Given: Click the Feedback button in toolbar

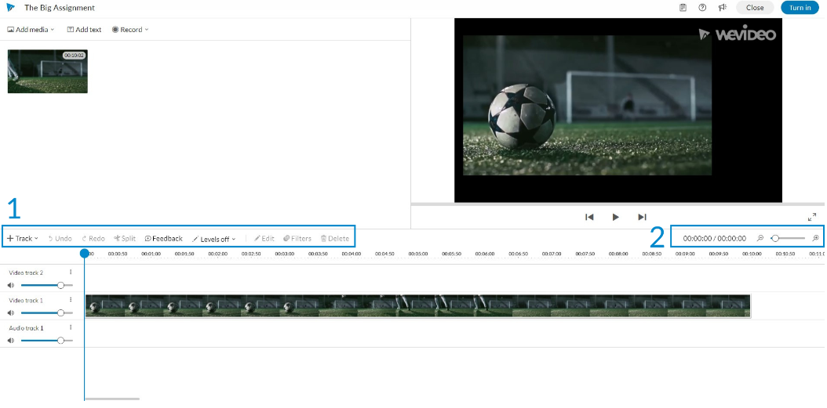Looking at the screenshot, I should pos(163,239).
